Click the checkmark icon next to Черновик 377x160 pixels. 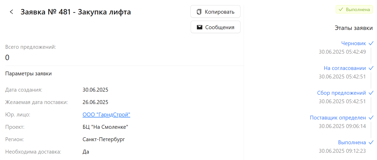(371, 43)
